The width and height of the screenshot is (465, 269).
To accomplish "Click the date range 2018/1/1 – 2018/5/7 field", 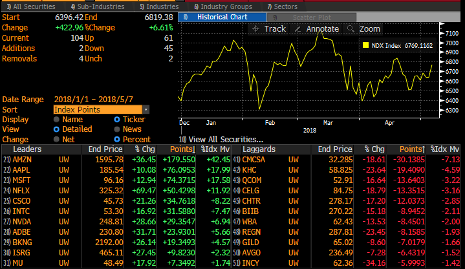I will coord(93,100).
